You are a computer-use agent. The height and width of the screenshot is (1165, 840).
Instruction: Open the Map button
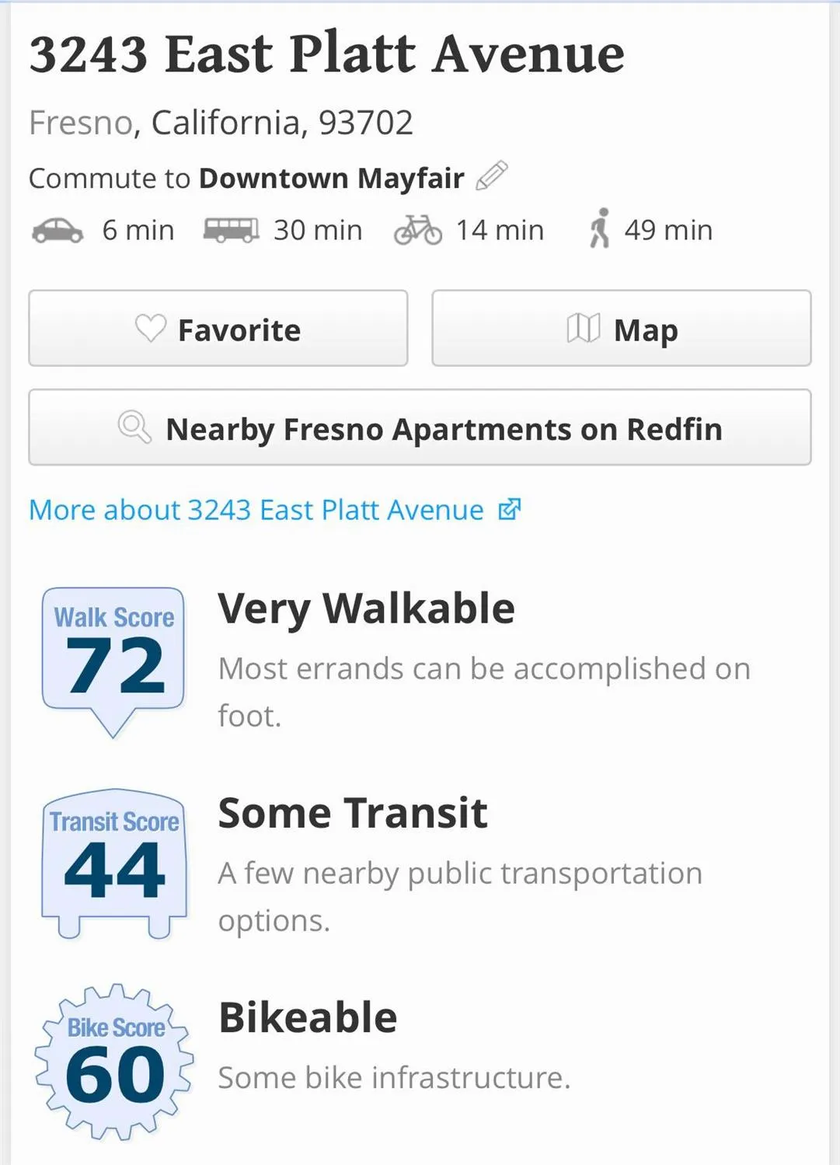(622, 328)
